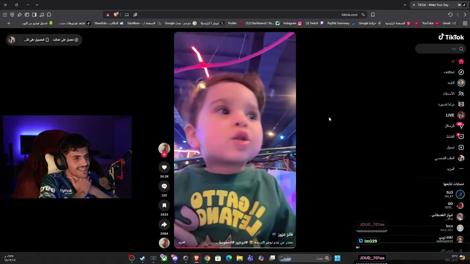Open the profile avatar in the top-left pill
This screenshot has width=470, height=264.
(x=12, y=40)
